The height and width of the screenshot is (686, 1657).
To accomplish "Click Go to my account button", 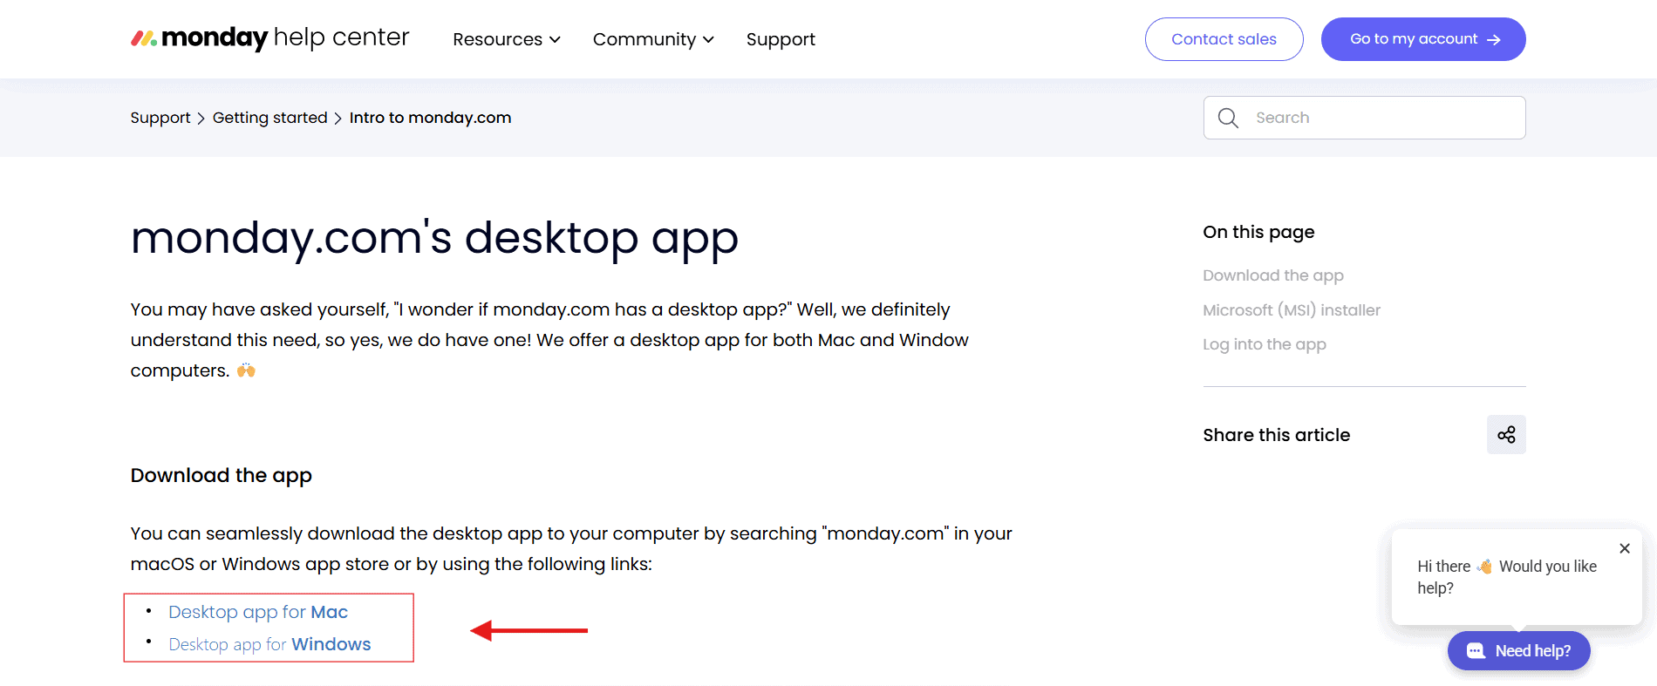I will tap(1423, 39).
